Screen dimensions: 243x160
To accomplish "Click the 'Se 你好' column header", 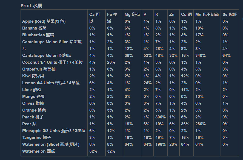I will click(x=229, y=14).
